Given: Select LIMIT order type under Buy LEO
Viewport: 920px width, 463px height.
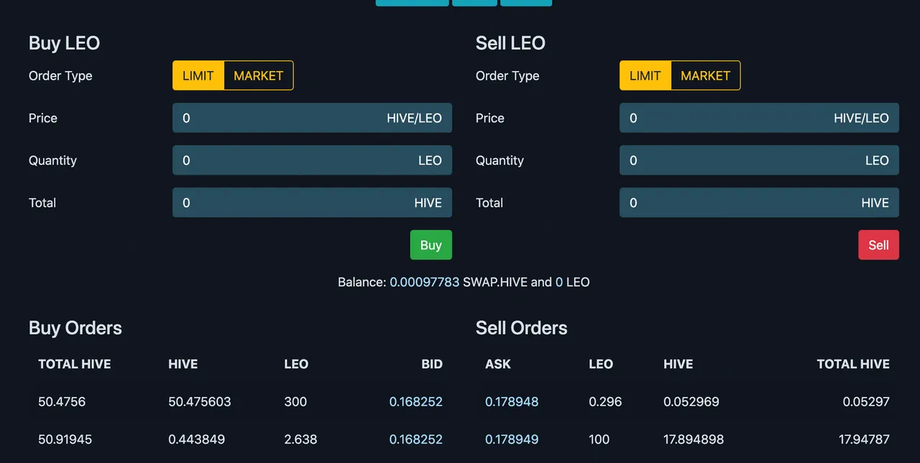Looking at the screenshot, I should point(198,75).
